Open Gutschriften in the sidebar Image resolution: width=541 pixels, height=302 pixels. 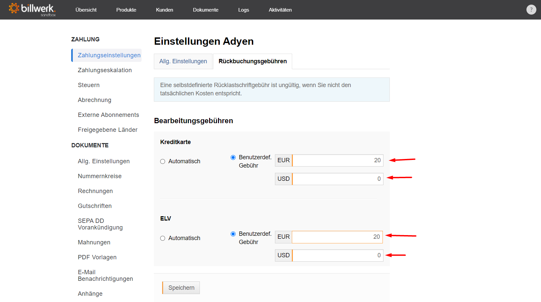click(95, 206)
